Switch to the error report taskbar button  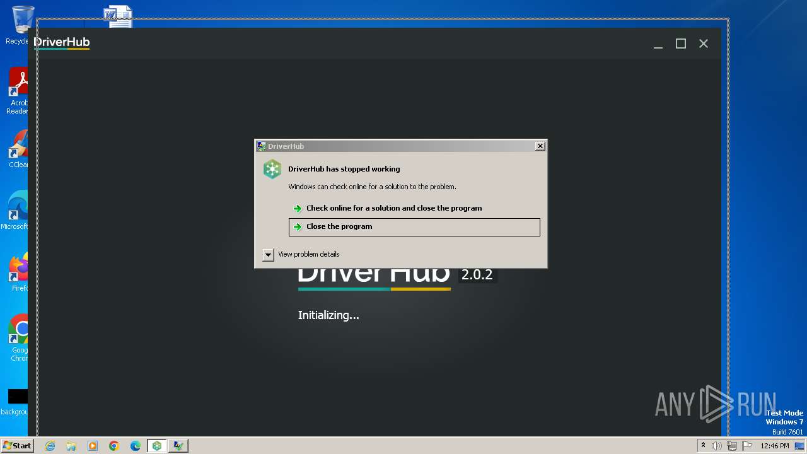(x=178, y=446)
